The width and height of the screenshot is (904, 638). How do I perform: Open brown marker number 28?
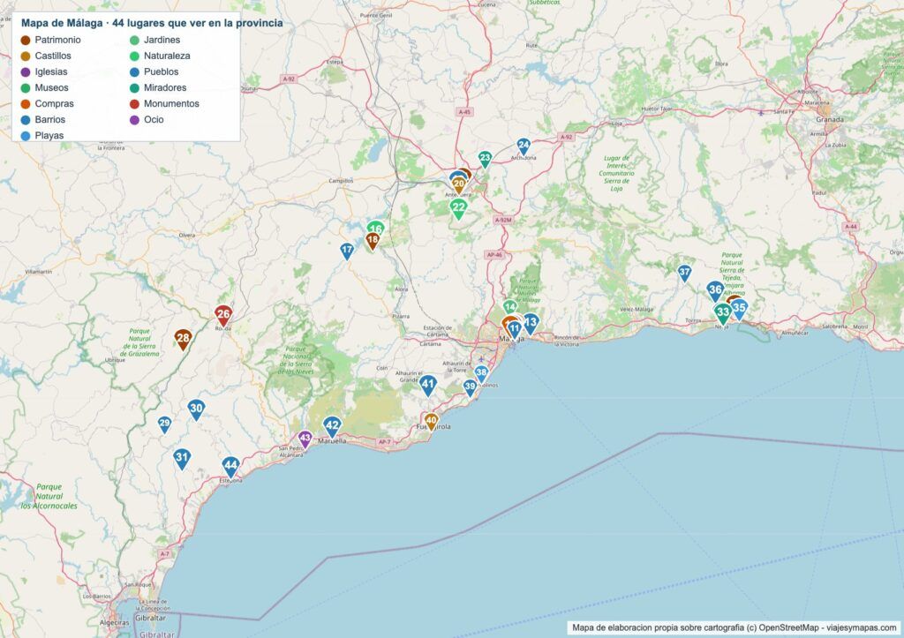click(x=183, y=340)
